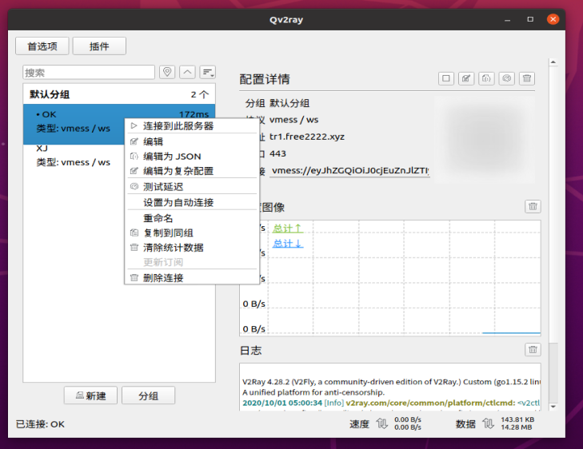The width and height of the screenshot is (583, 449).
Task: Choose 编辑为 JSON from the context menu
Action: point(192,157)
